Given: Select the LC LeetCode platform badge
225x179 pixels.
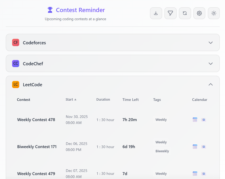Looking at the screenshot, I should click(16, 84).
